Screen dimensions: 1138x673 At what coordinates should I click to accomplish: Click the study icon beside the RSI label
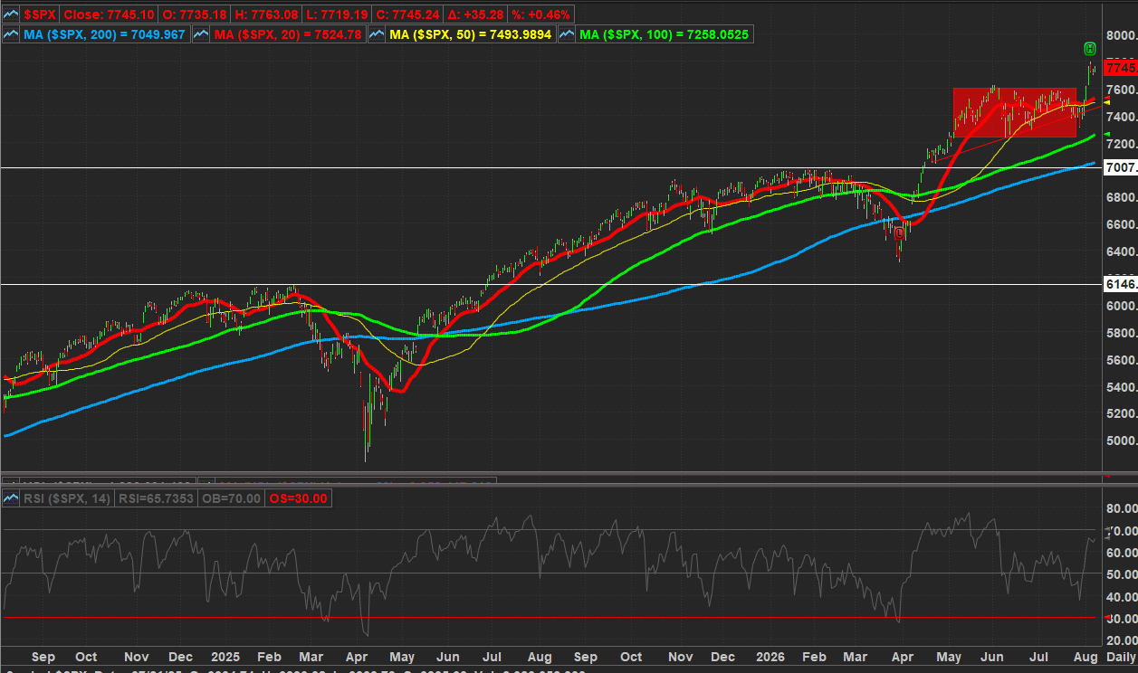pyautogui.click(x=11, y=498)
